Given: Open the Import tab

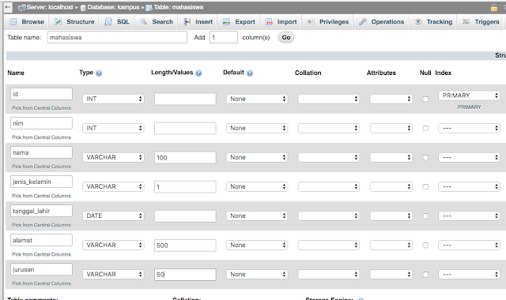Looking at the screenshot, I should (281, 22).
